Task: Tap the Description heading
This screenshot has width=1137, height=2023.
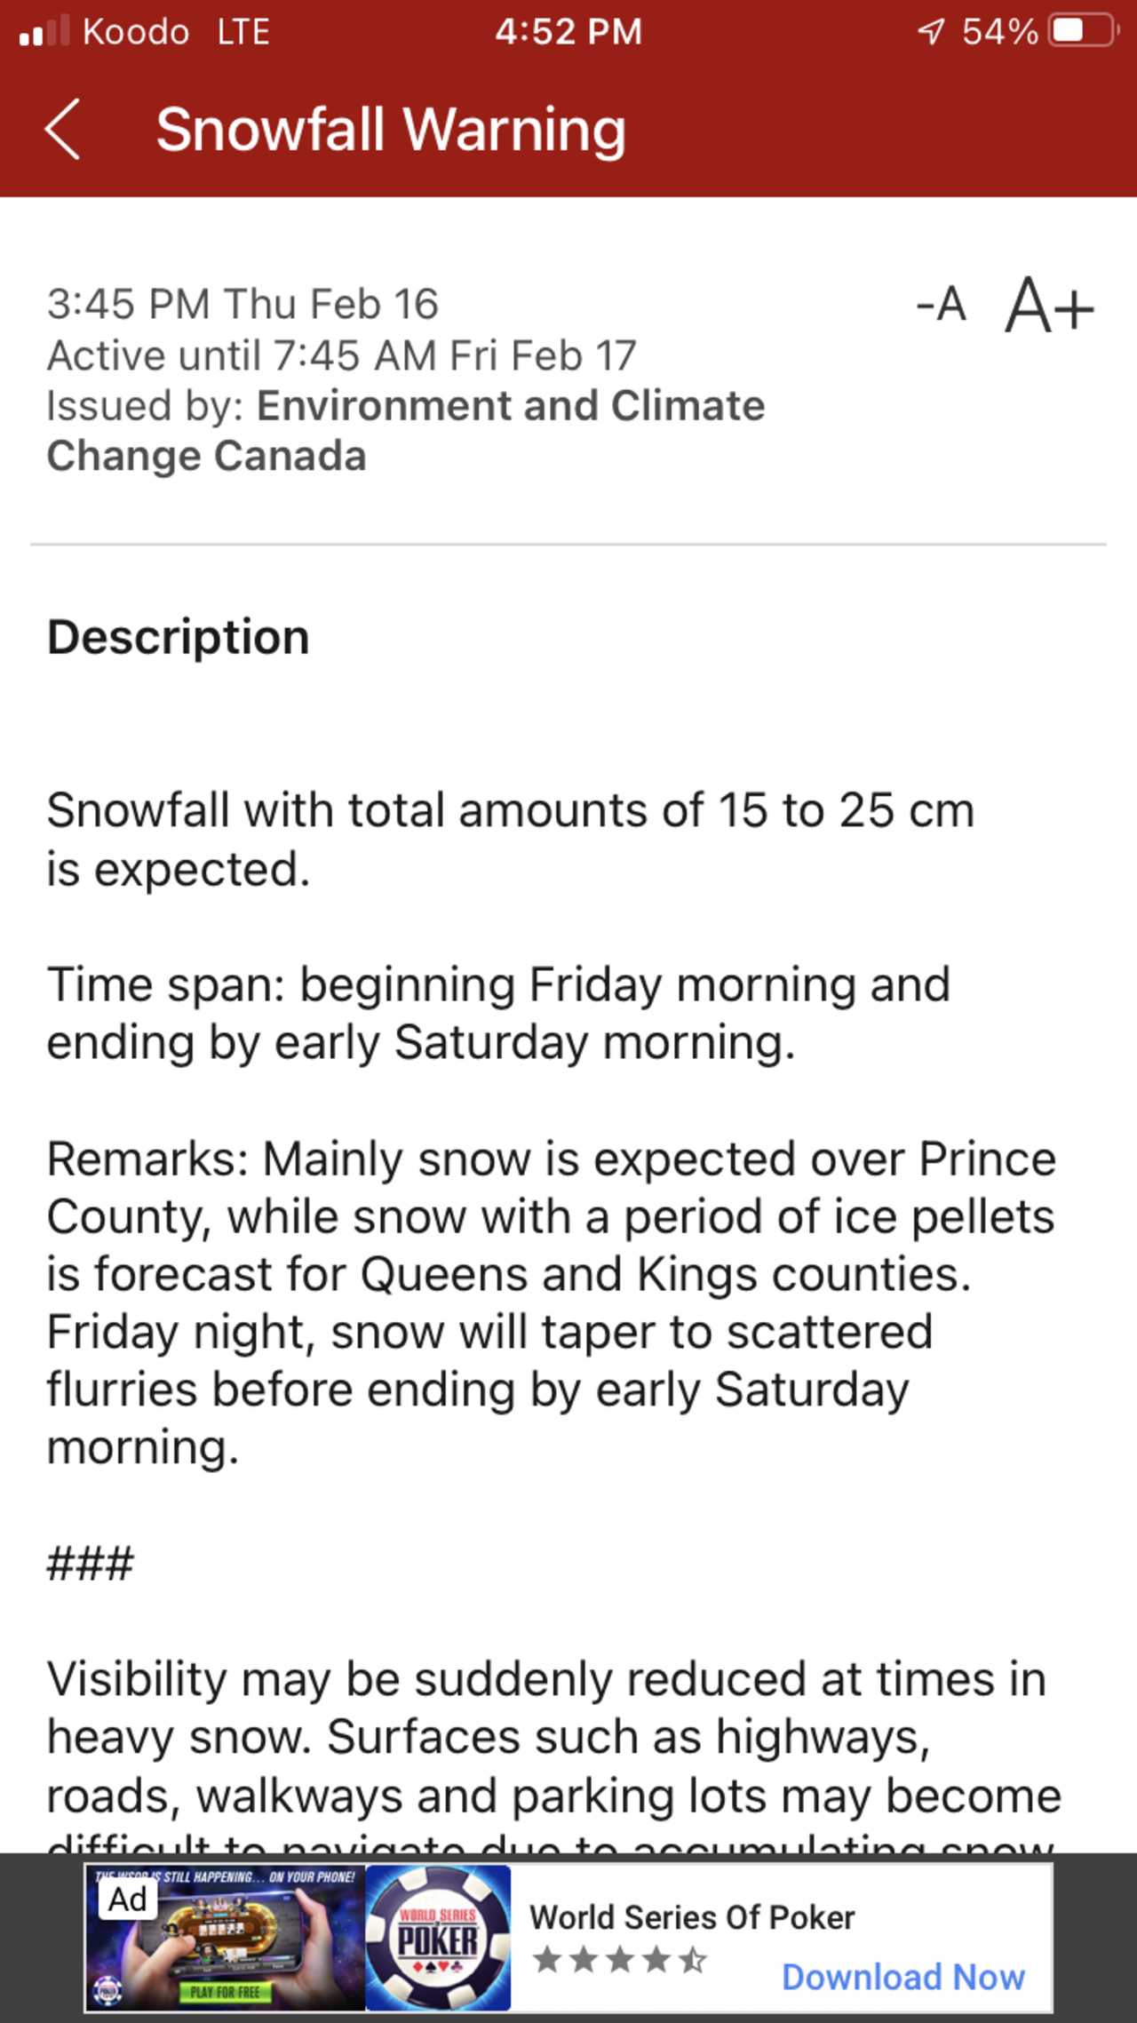Action: click(x=178, y=637)
